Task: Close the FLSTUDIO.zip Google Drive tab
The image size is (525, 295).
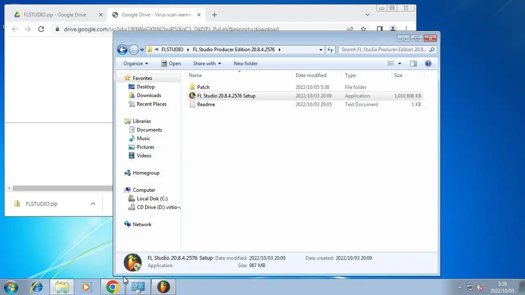Action: click(101, 15)
